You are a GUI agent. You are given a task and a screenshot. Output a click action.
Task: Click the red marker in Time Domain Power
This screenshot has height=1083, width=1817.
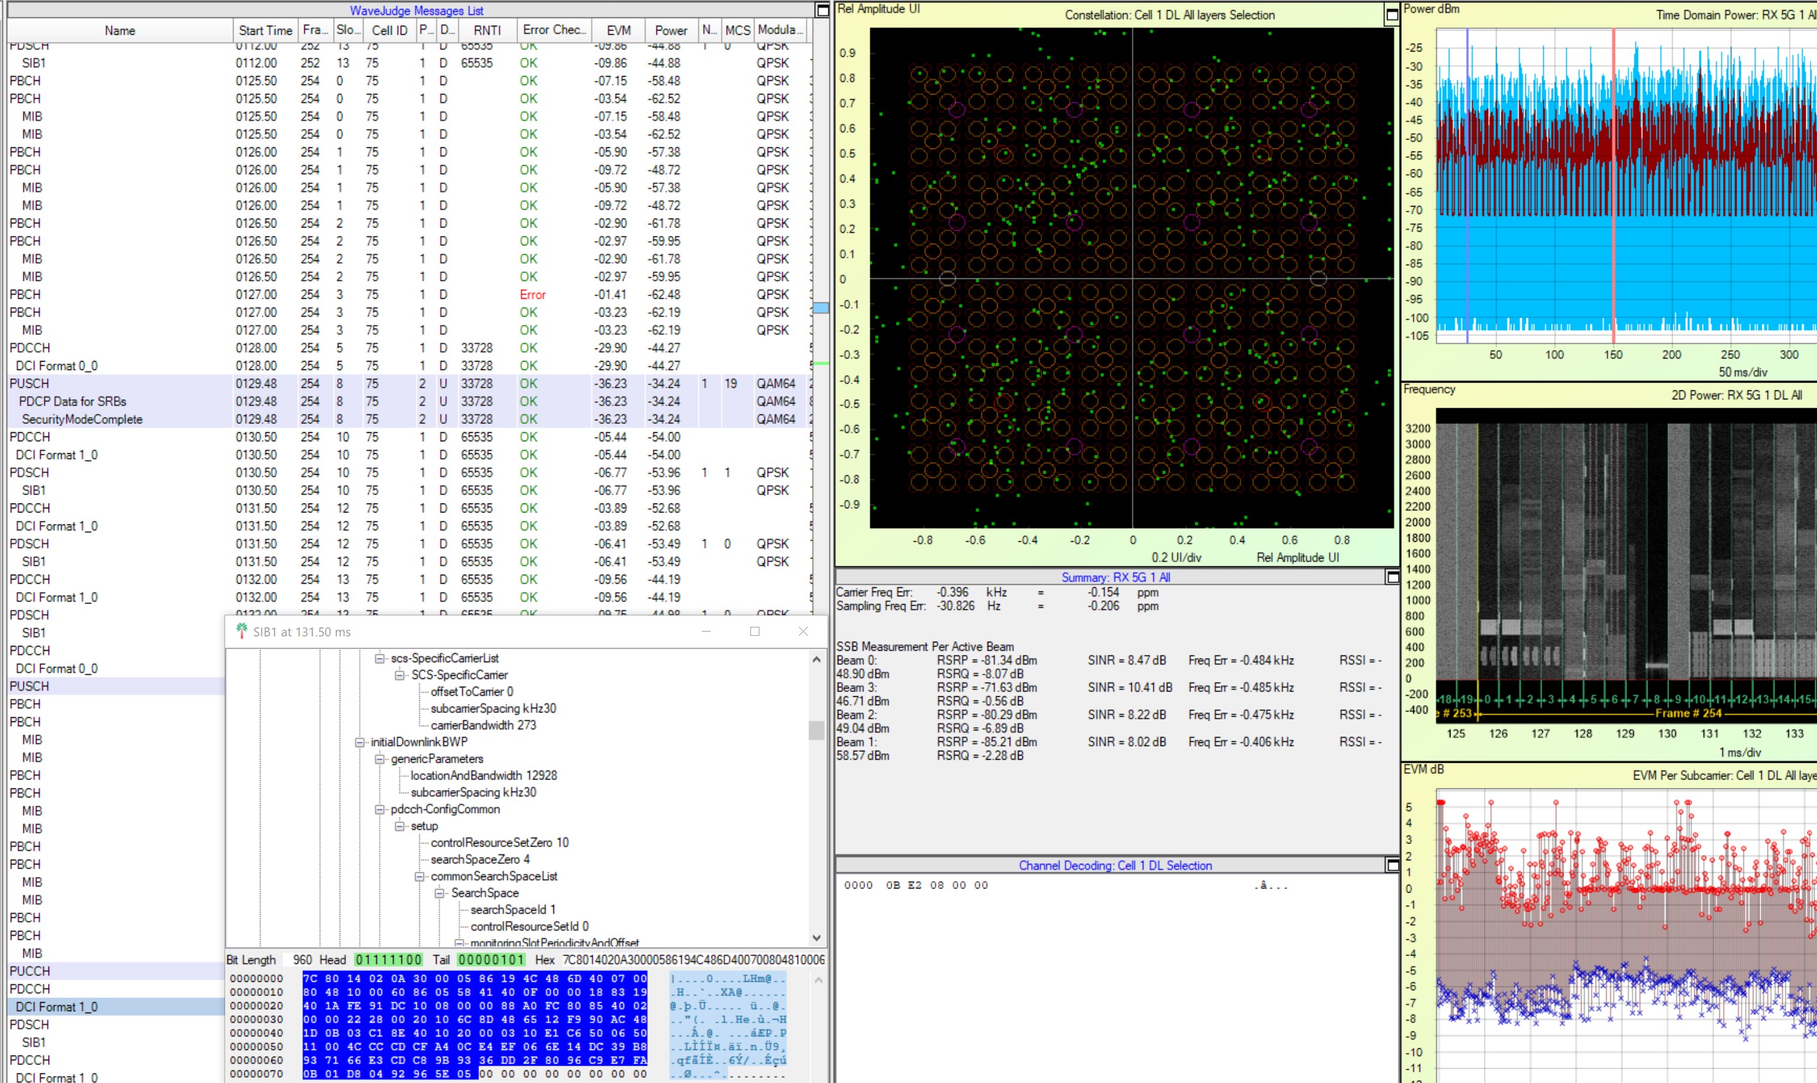point(1613,186)
